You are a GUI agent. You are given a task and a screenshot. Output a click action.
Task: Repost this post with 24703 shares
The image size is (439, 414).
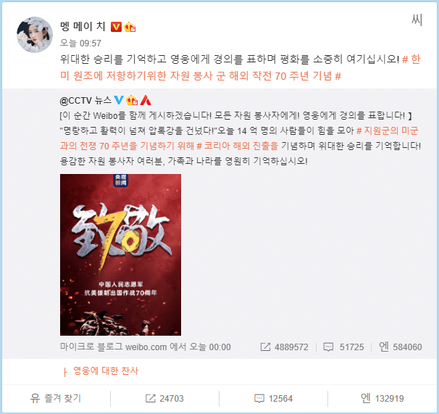click(164, 398)
